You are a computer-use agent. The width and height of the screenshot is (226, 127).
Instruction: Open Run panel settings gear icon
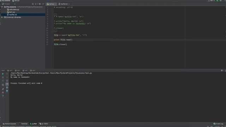point(222,71)
